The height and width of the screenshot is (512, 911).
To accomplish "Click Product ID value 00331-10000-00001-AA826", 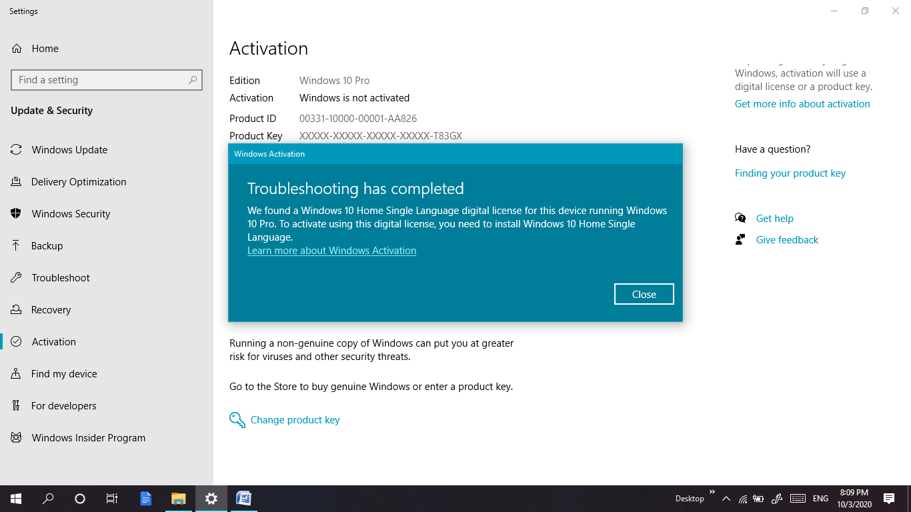I will point(358,119).
